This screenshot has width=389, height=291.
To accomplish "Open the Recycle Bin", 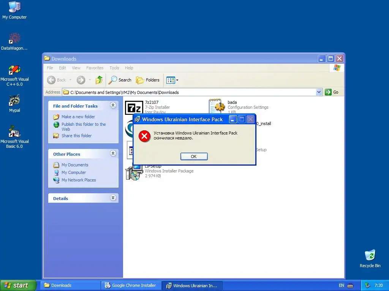I will pyautogui.click(x=370, y=258).
